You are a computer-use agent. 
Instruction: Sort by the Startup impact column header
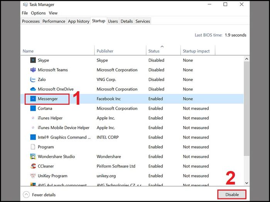197,51
